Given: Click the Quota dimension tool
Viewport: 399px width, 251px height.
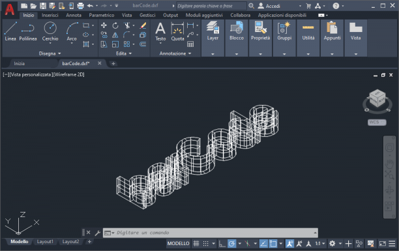Looking at the screenshot, I should tap(177, 31).
